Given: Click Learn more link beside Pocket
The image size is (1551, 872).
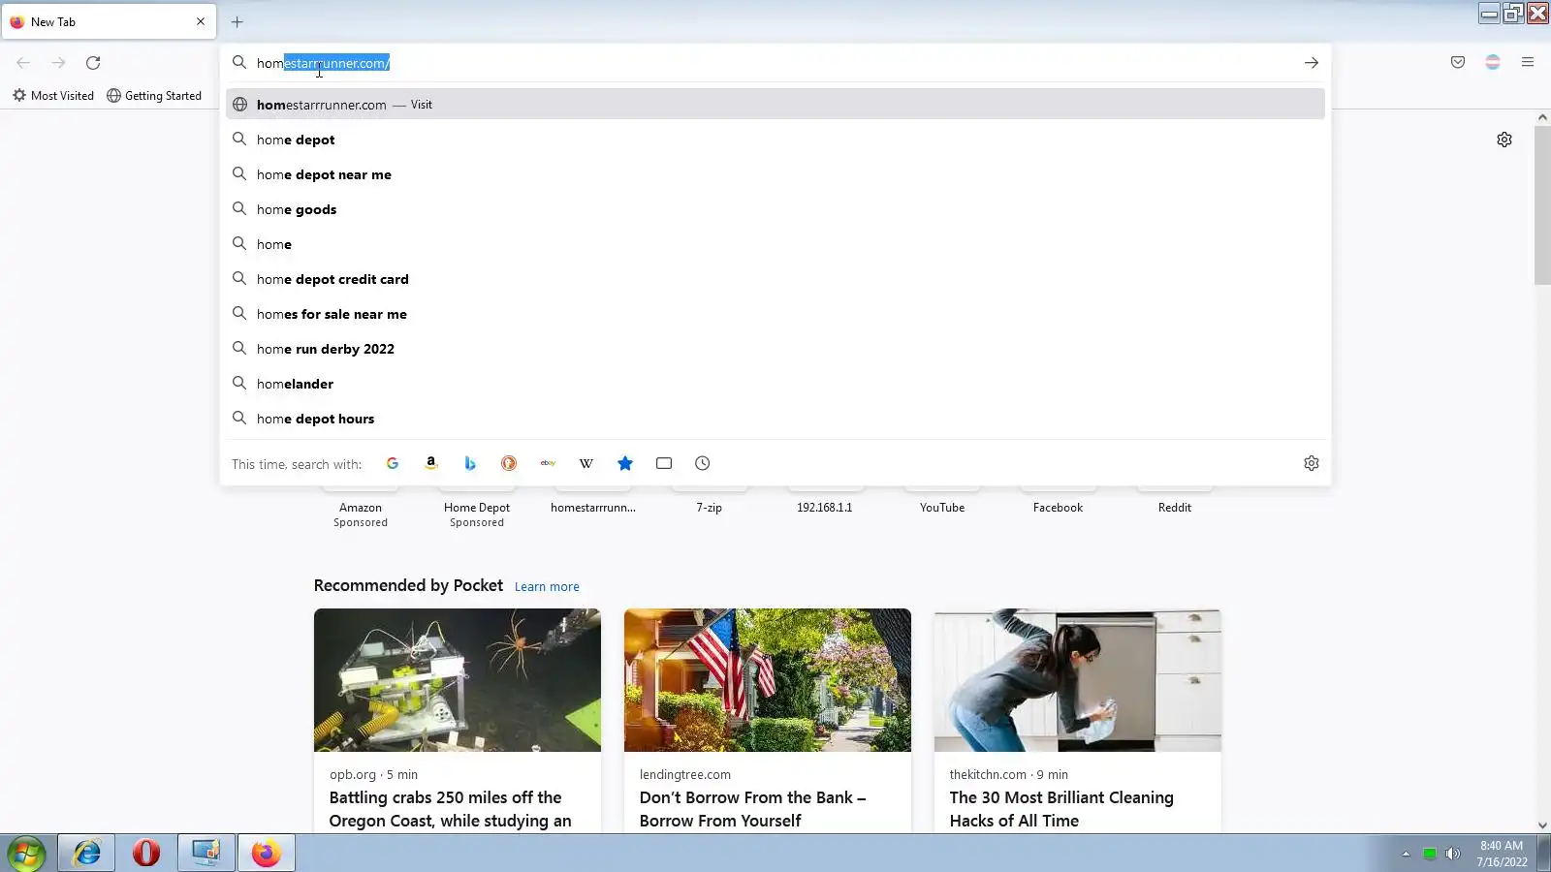Looking at the screenshot, I should tap(547, 587).
